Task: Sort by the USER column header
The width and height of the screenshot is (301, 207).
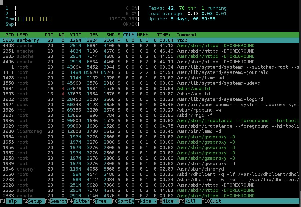Action: 22,35
